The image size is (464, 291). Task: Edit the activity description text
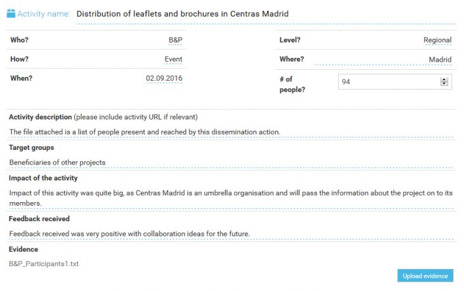(x=231, y=132)
